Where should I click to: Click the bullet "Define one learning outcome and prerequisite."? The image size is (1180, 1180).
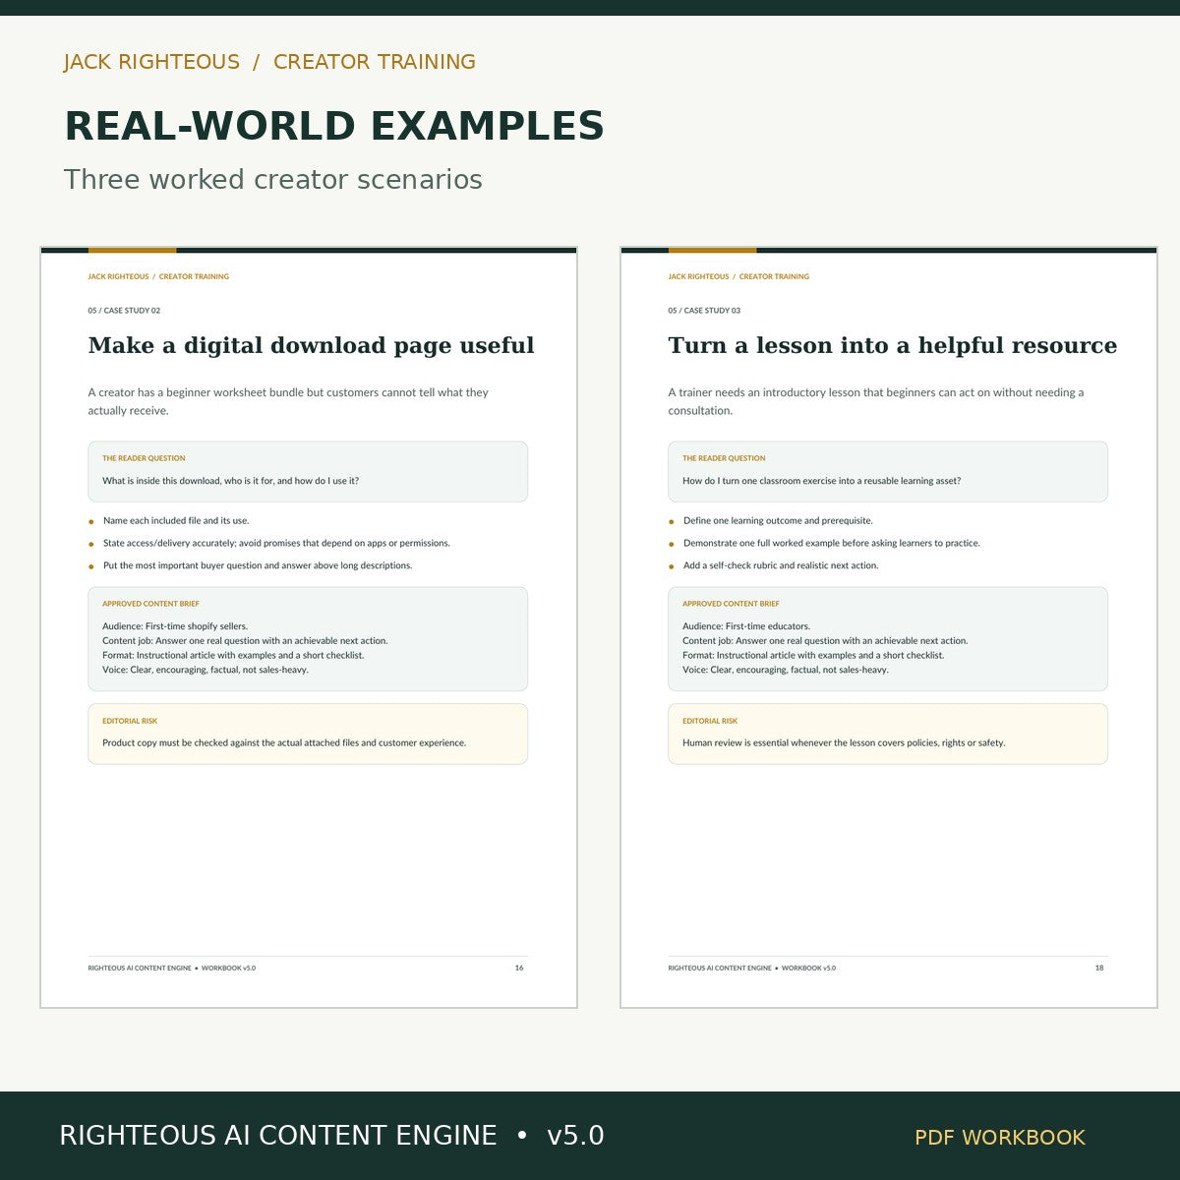click(778, 521)
